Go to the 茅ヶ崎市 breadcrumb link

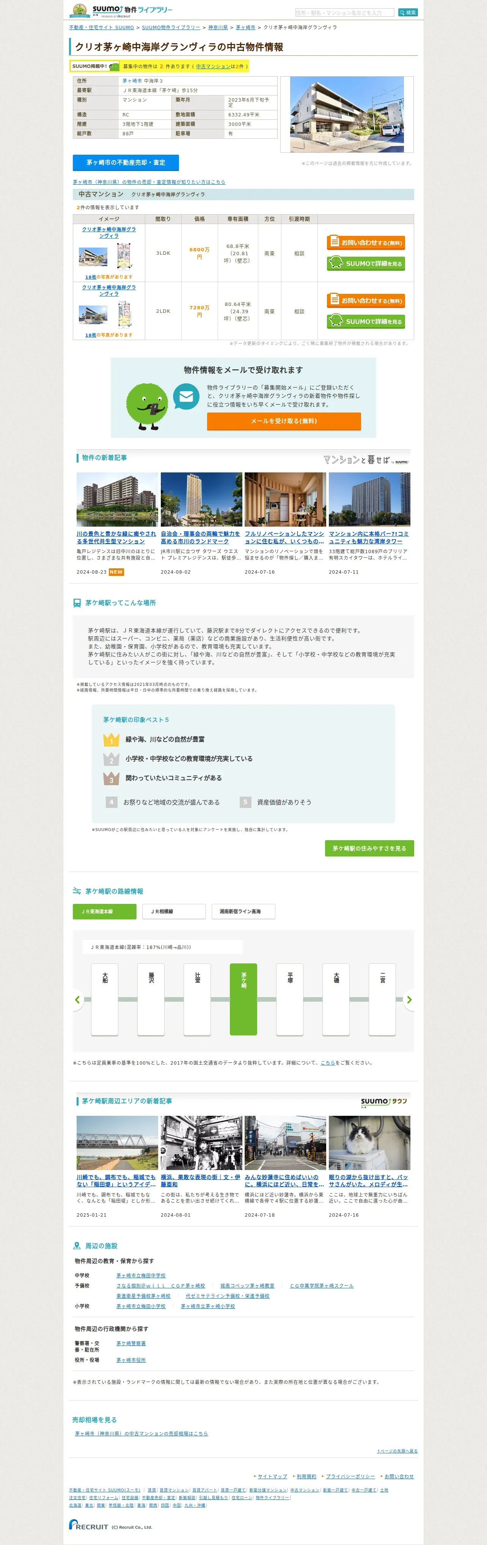[x=245, y=28]
